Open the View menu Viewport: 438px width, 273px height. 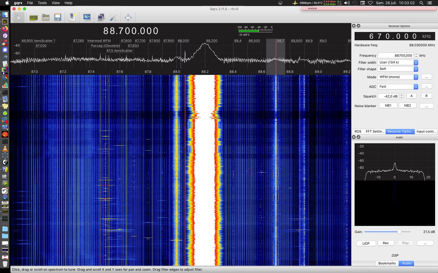(x=55, y=3)
